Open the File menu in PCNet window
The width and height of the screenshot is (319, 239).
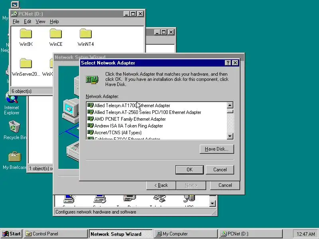click(x=16, y=22)
